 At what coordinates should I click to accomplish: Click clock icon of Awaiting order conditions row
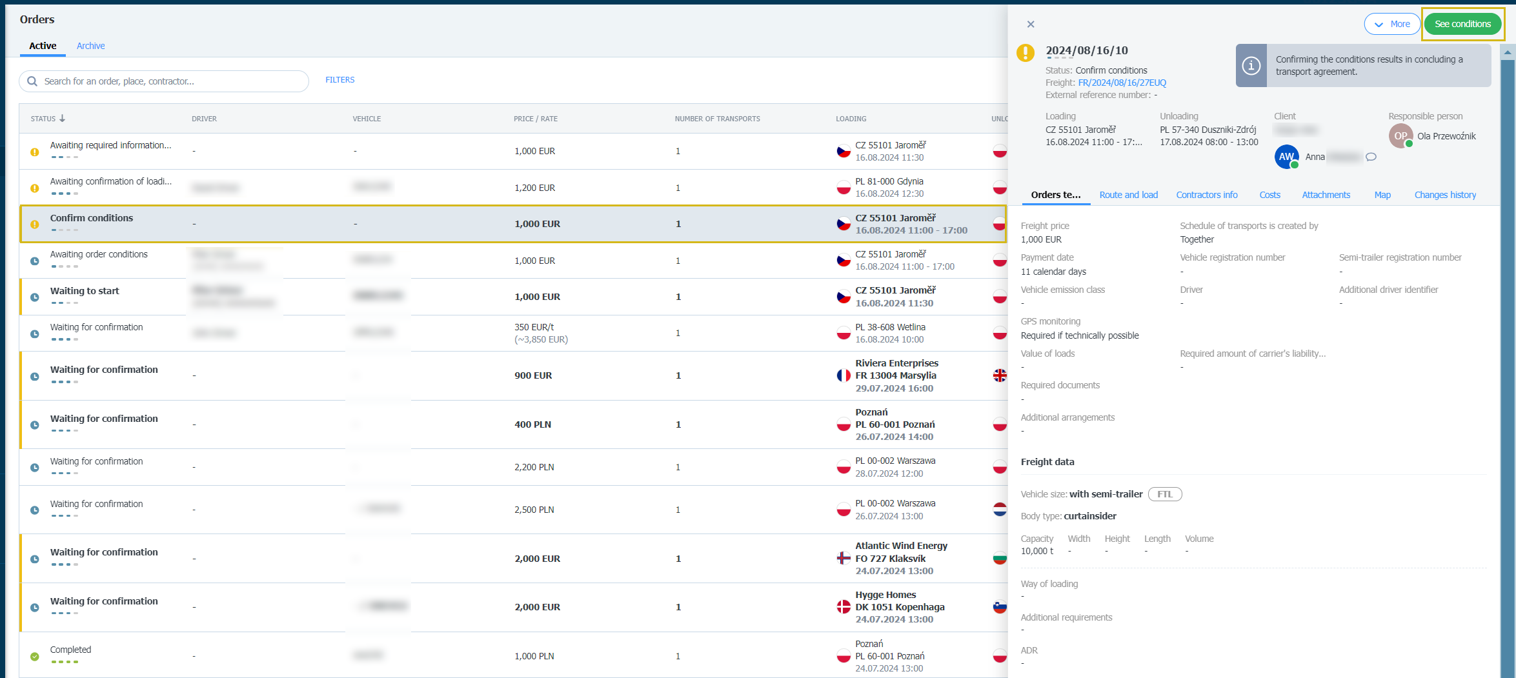point(35,261)
